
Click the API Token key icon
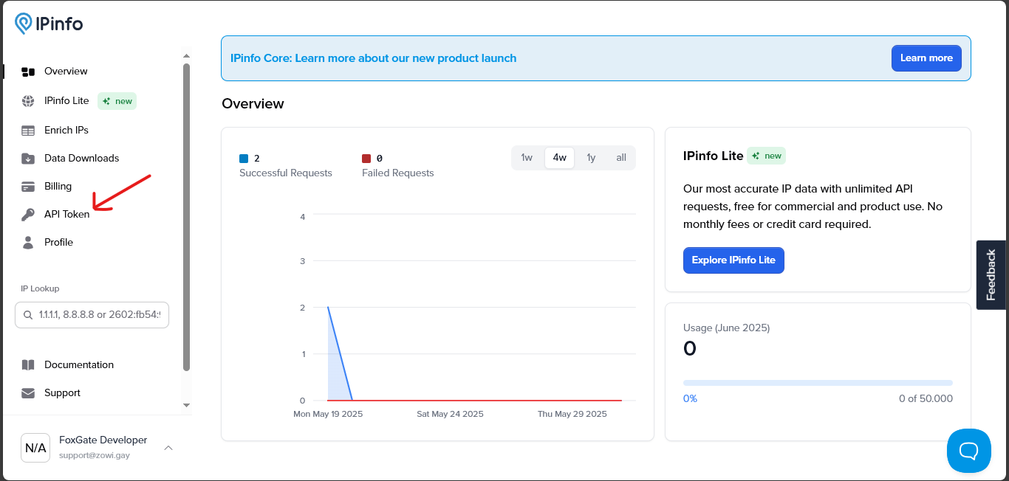(x=28, y=215)
